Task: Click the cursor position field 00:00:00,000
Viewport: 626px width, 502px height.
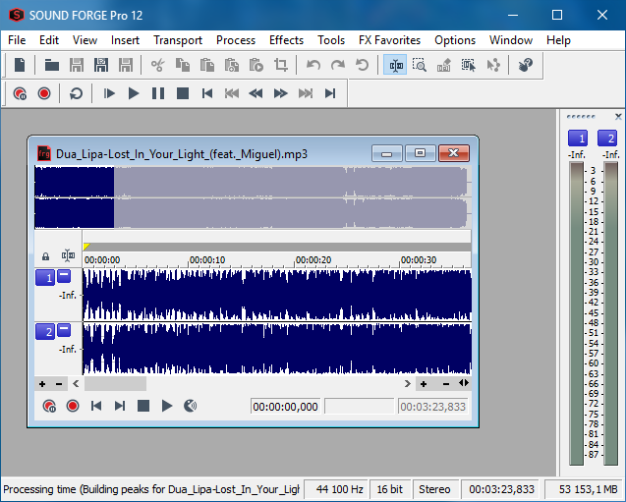Action: click(x=285, y=407)
